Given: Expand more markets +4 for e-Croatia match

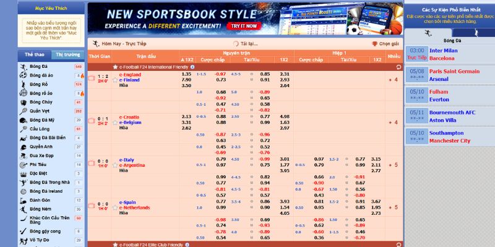Looking at the screenshot, I should click(394, 122).
